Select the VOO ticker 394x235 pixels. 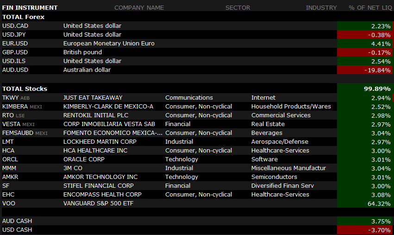(x=9, y=203)
